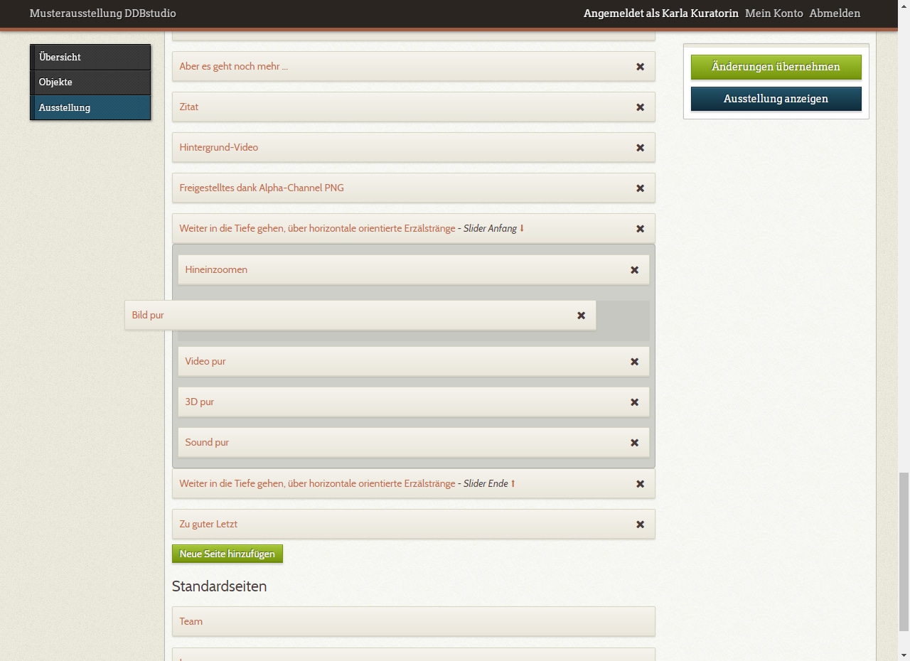This screenshot has height=661, width=910.
Task: Remove the Hineinzoomen page
Action: [x=634, y=270]
